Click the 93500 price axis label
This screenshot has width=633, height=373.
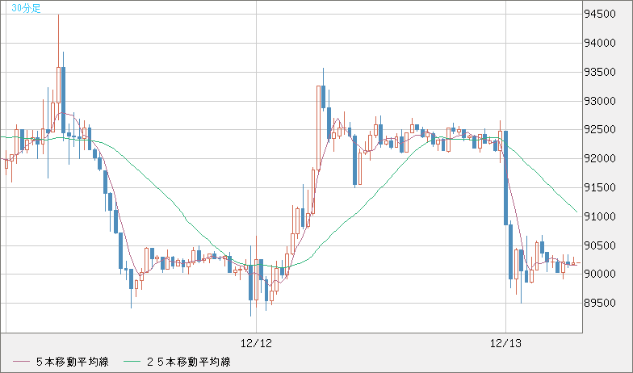pos(603,72)
